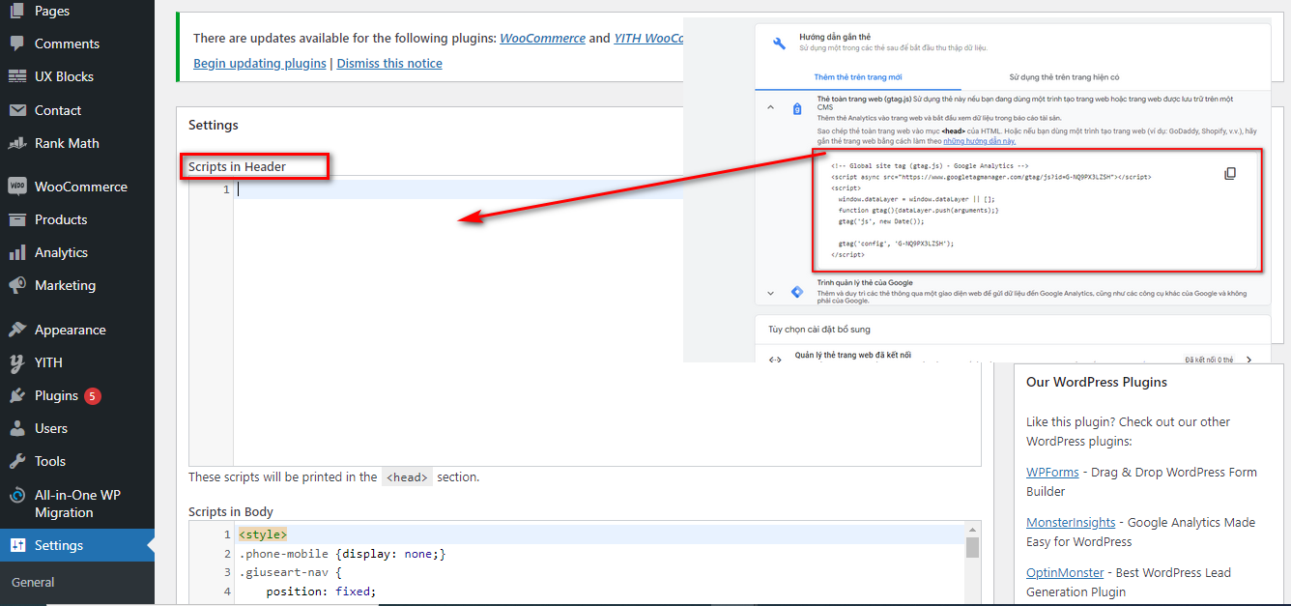Click the những hướng dẫn này link

click(979, 140)
